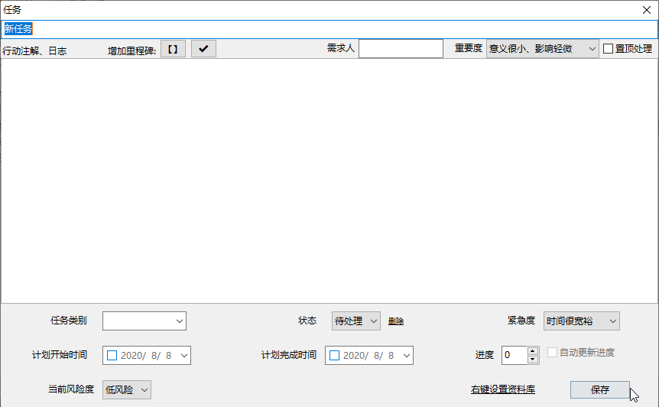Close the 任务 dialog window

pyautogui.click(x=647, y=10)
